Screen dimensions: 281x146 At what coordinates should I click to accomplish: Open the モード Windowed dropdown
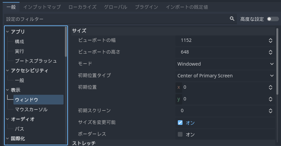pyautogui.click(x=225, y=64)
